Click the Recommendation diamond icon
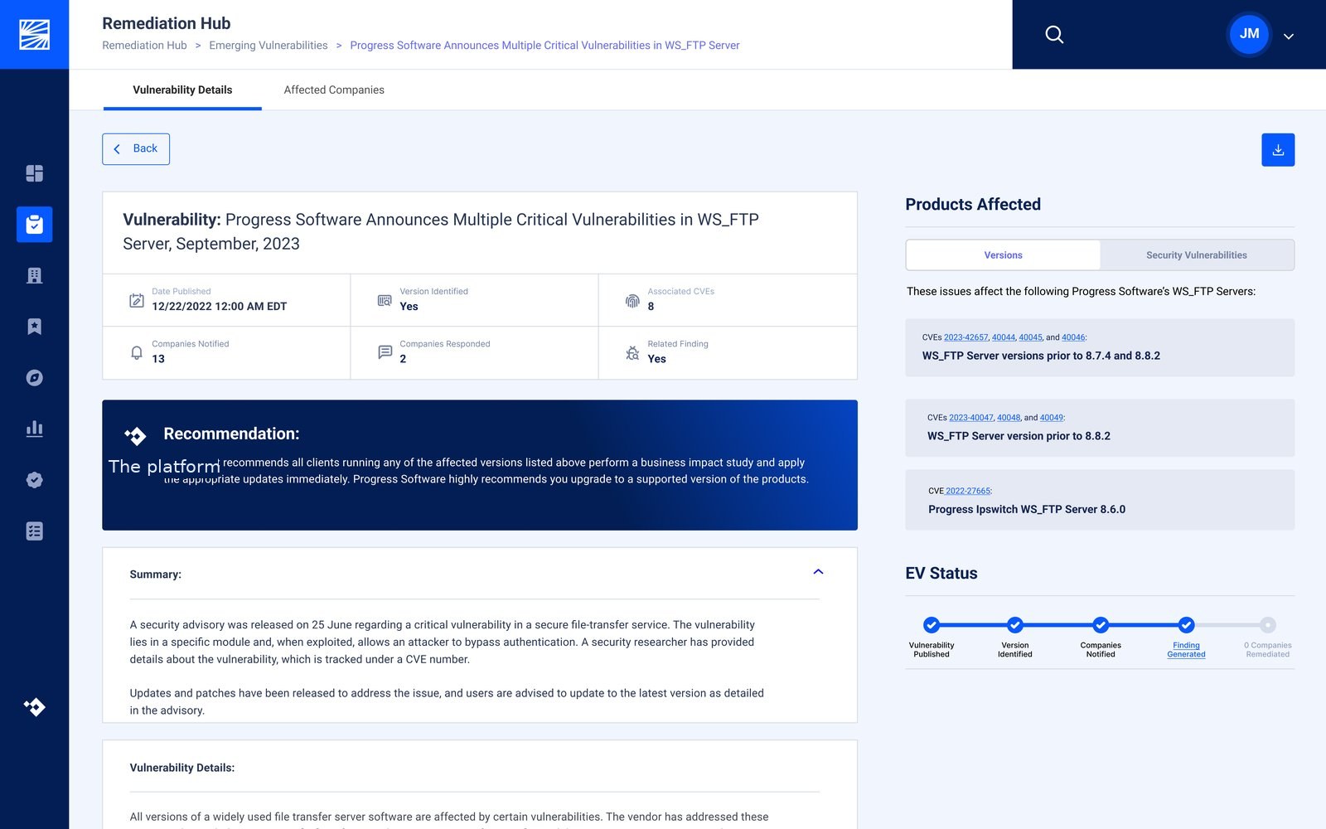 click(x=135, y=435)
